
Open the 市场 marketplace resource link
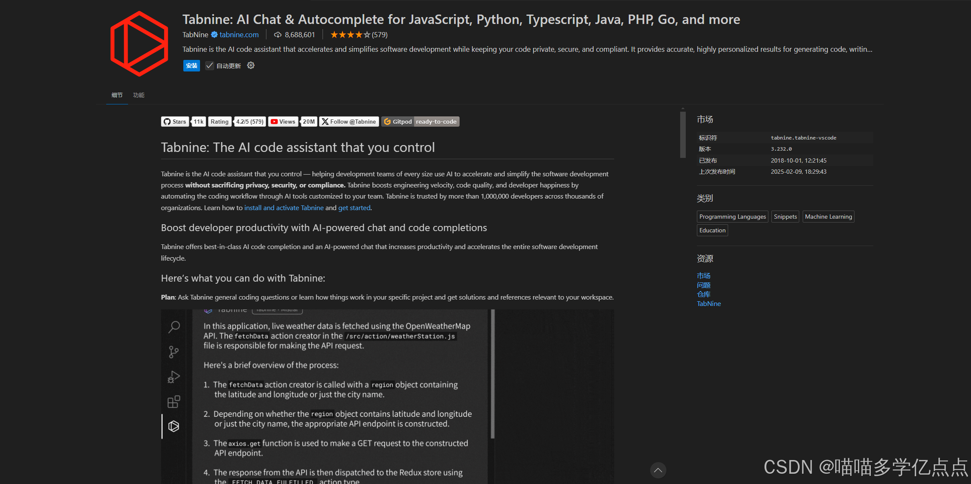point(703,276)
